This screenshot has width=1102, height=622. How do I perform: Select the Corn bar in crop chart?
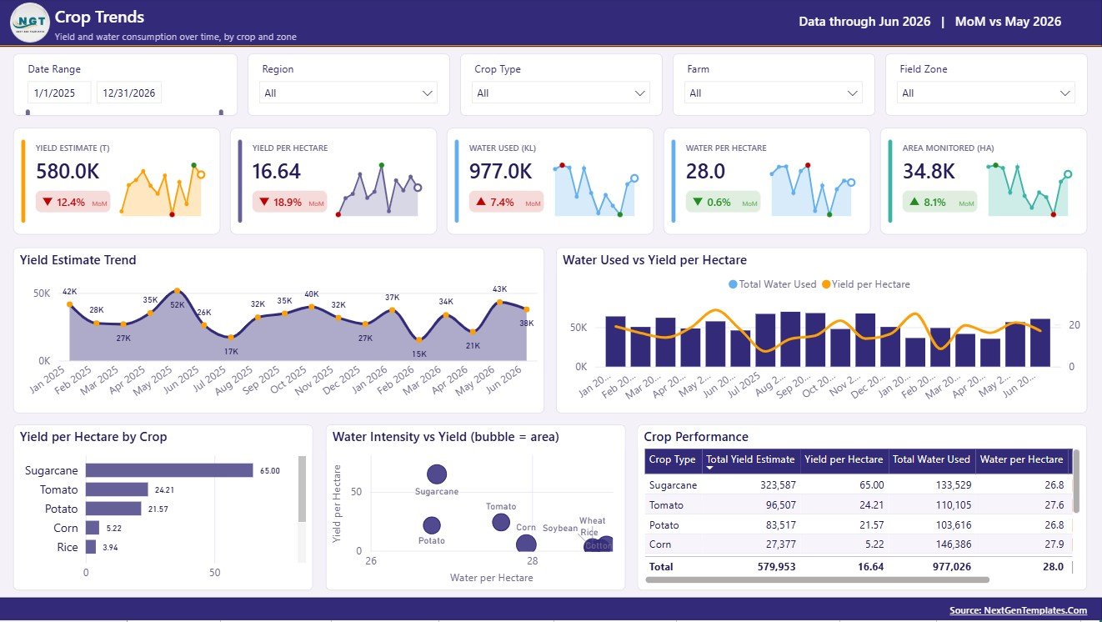click(93, 528)
